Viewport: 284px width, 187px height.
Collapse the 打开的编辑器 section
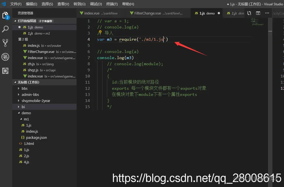click(x=44, y=21)
